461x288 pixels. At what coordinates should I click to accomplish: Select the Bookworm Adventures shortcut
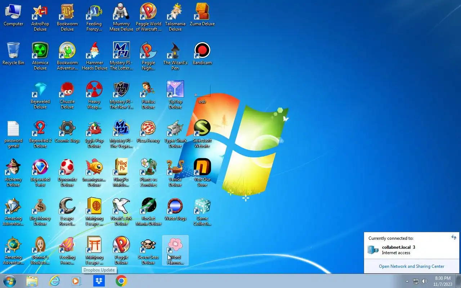67,56
